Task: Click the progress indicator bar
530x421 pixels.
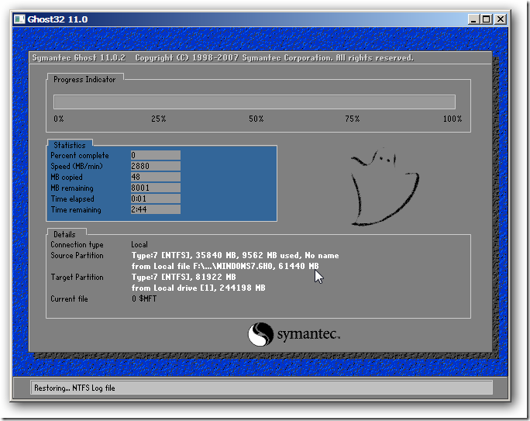Action: click(x=254, y=102)
